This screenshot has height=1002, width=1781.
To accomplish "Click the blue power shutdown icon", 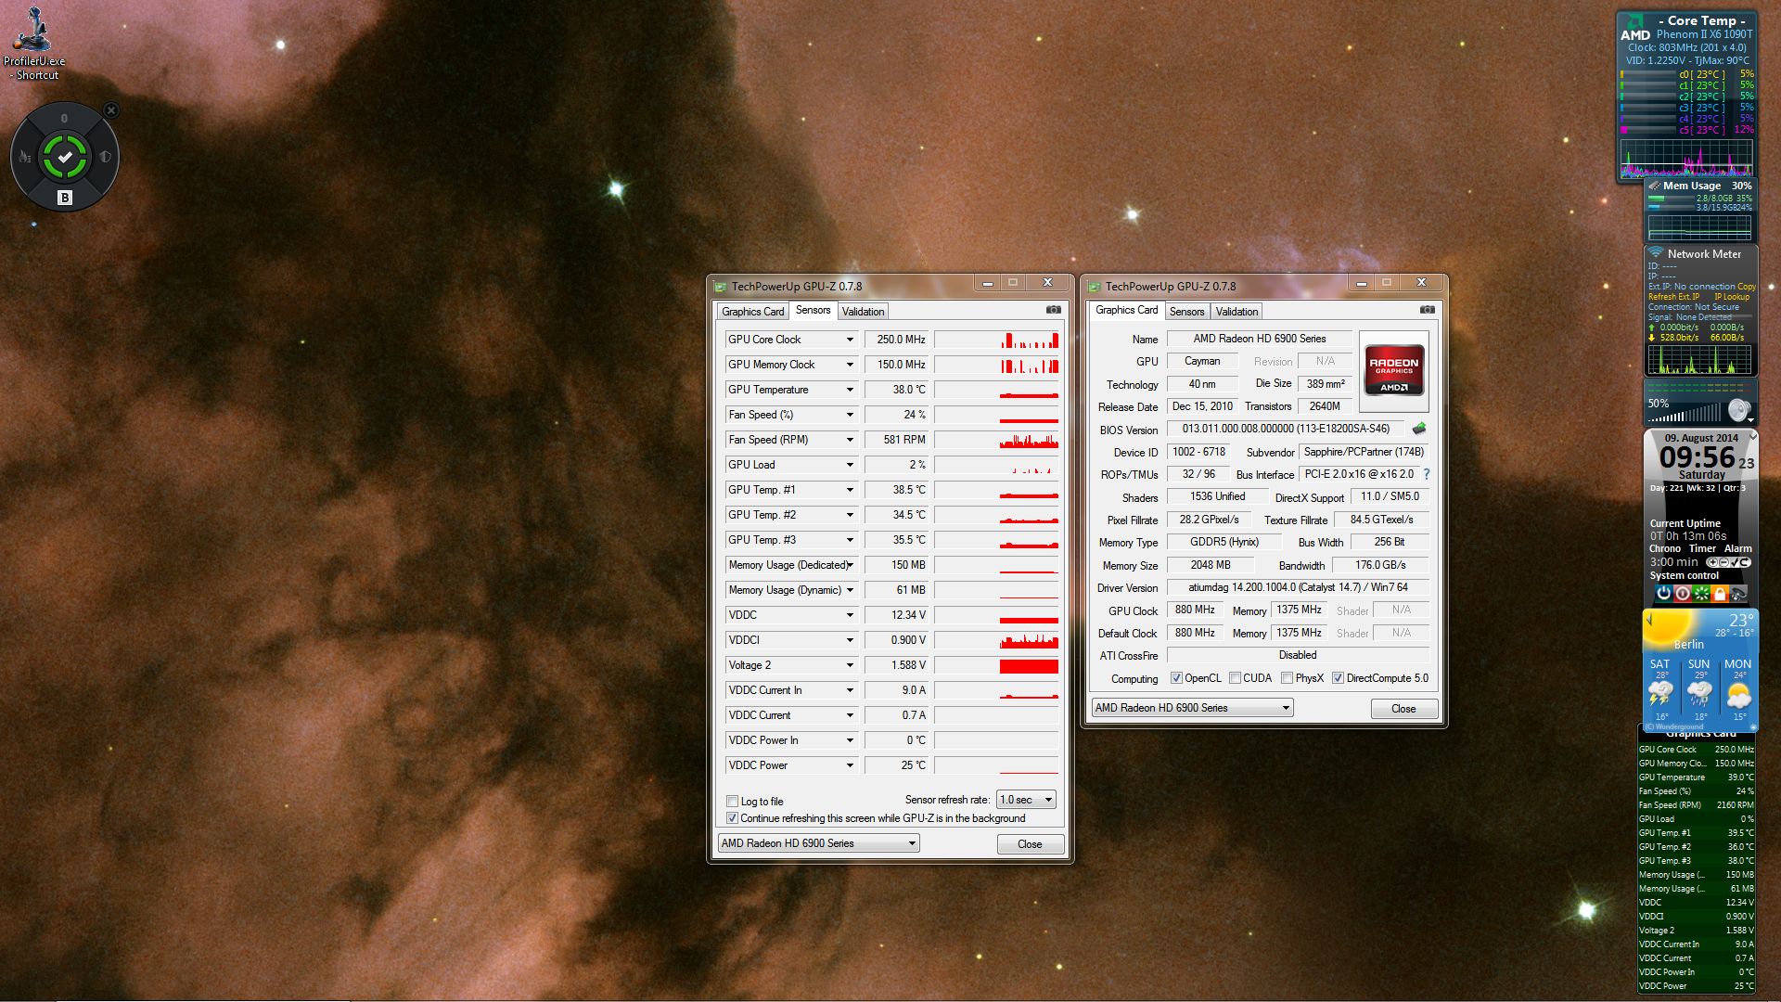I will 1664,593.
